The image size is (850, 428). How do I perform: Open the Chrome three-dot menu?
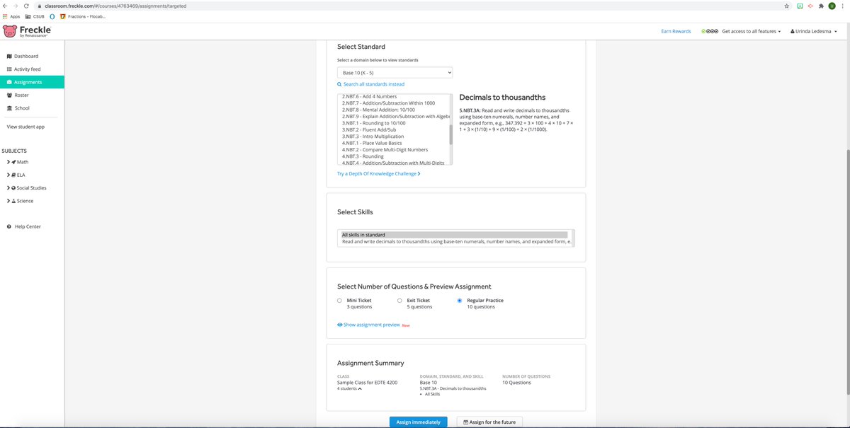(x=842, y=6)
